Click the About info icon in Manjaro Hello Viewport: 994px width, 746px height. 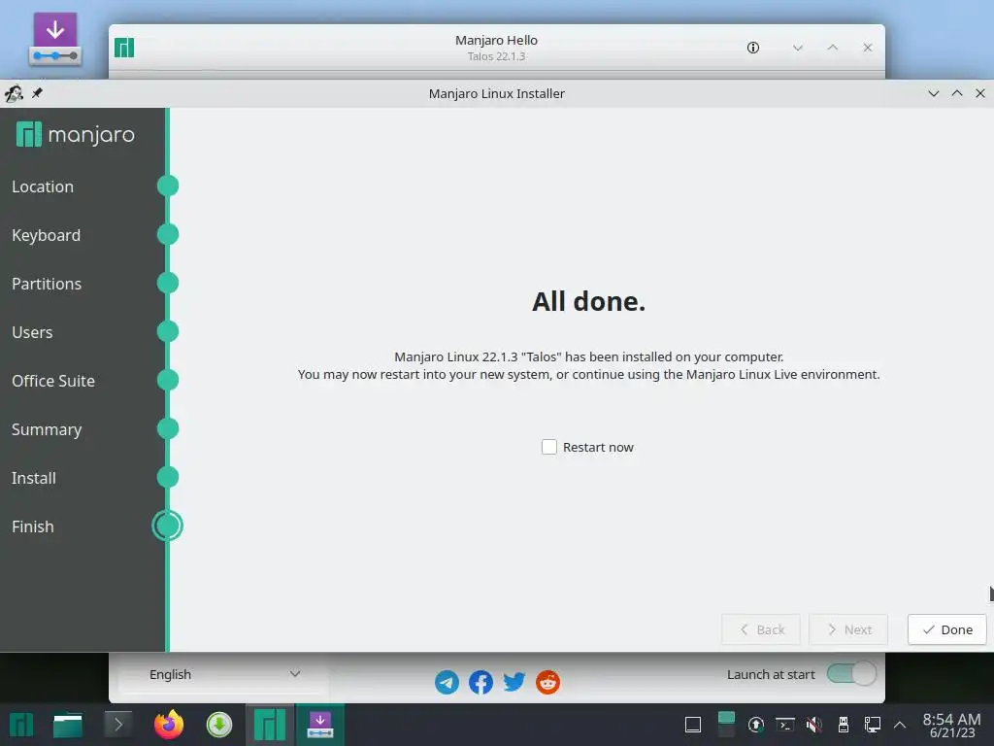752,48
